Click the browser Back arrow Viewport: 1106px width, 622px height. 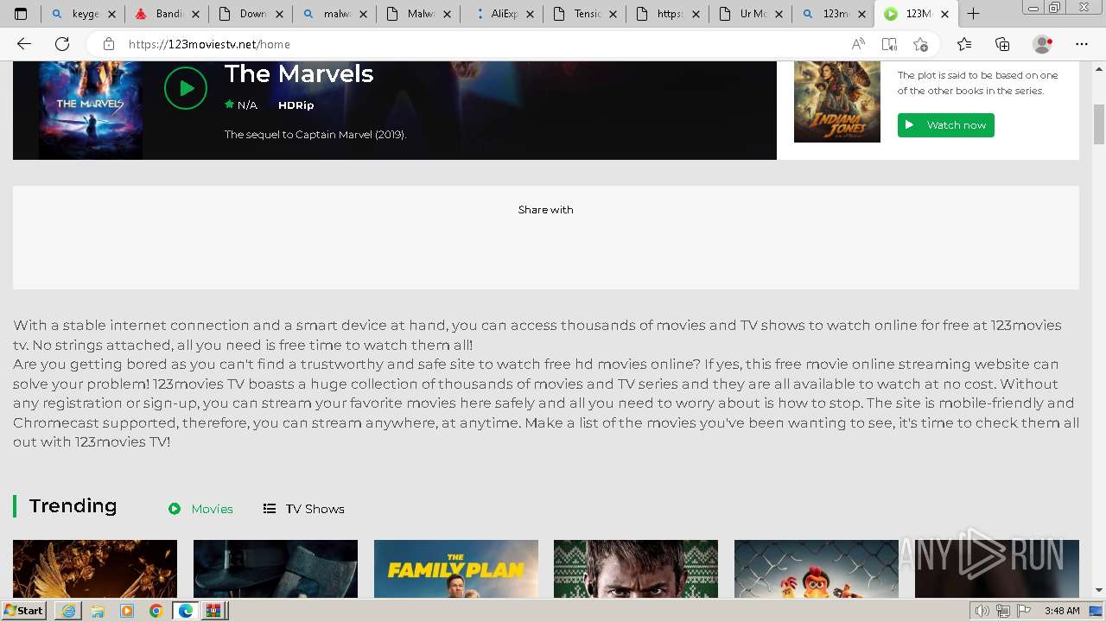[24, 44]
